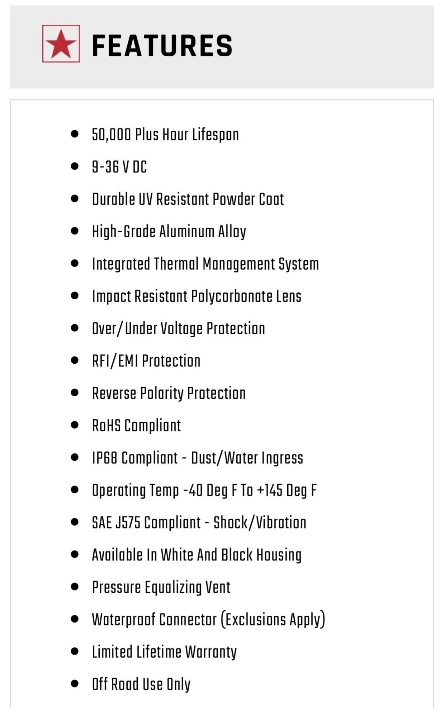Select 'Over/Under Voltage Protection' item
This screenshot has width=445, height=708.
point(179,329)
